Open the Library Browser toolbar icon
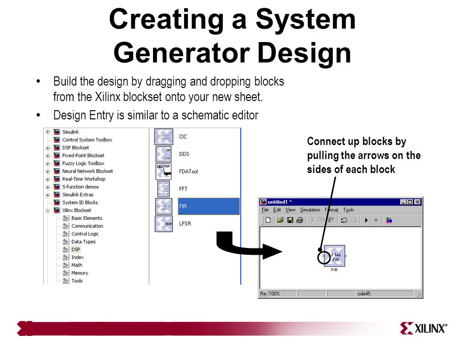Screen dimensions: 465x348 (x=389, y=220)
